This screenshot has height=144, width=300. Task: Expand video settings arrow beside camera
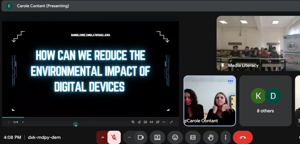point(129,137)
